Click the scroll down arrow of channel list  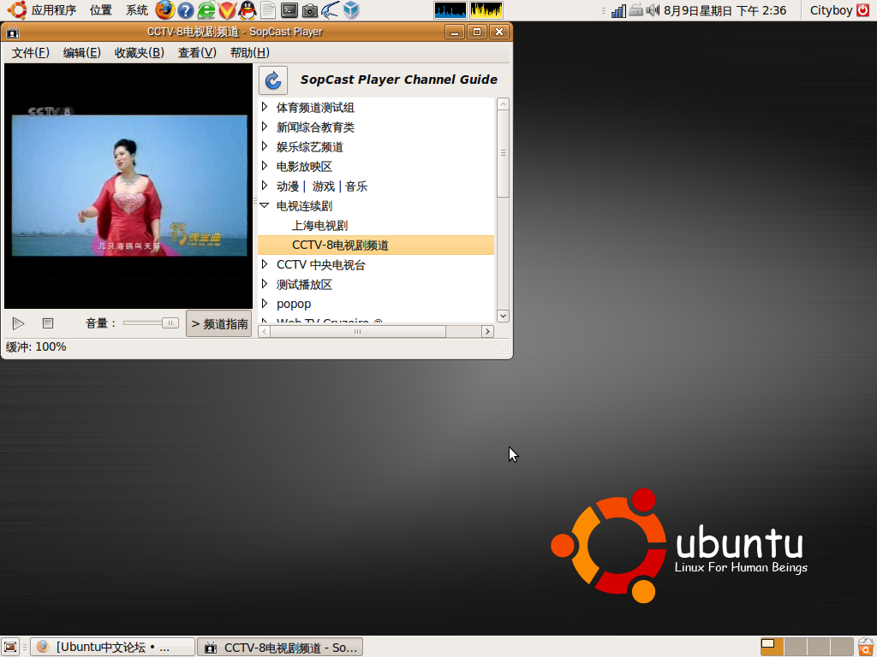point(503,316)
